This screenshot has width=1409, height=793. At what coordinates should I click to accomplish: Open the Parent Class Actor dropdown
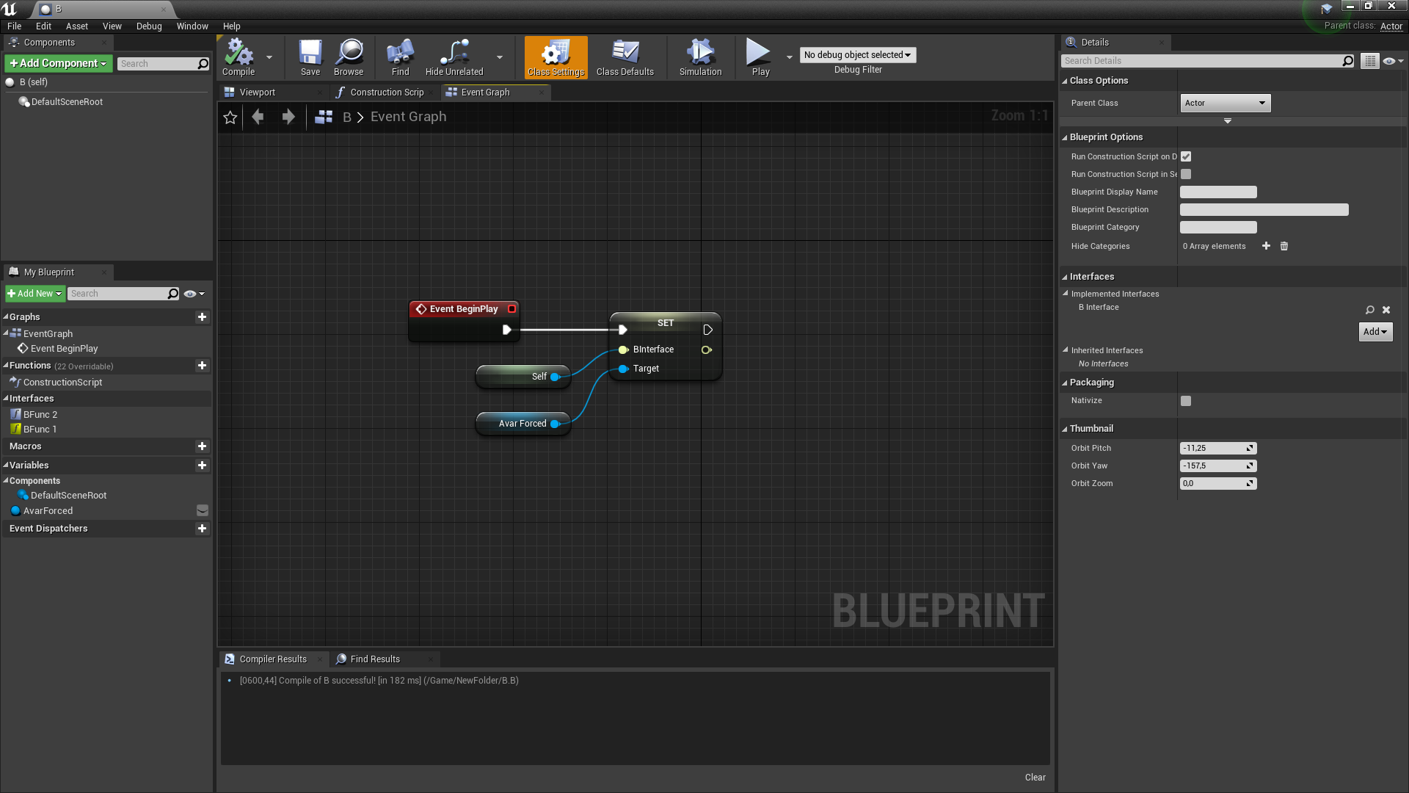tap(1225, 104)
